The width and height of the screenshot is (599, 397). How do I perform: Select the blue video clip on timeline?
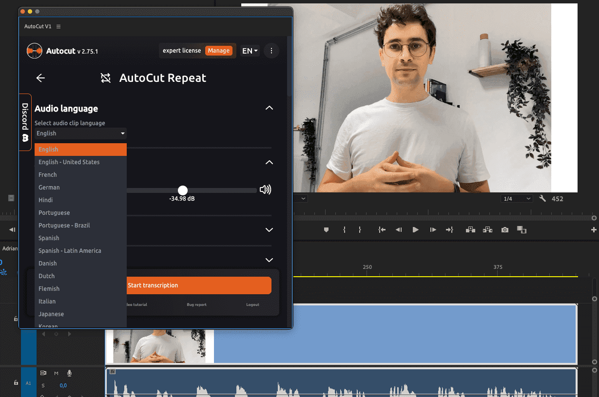[395, 334]
